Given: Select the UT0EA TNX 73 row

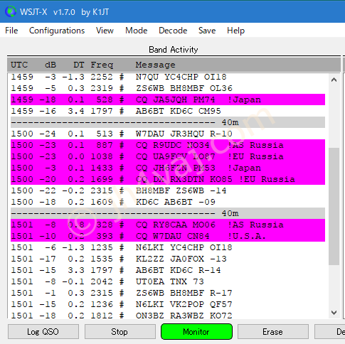Looking at the screenshot, I should (168, 281).
